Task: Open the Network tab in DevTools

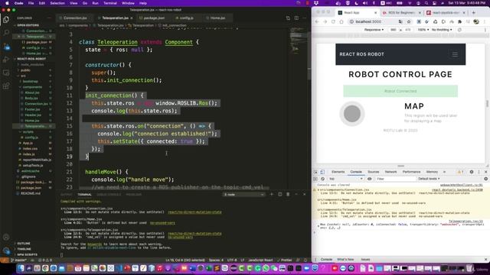Action: coord(390,172)
